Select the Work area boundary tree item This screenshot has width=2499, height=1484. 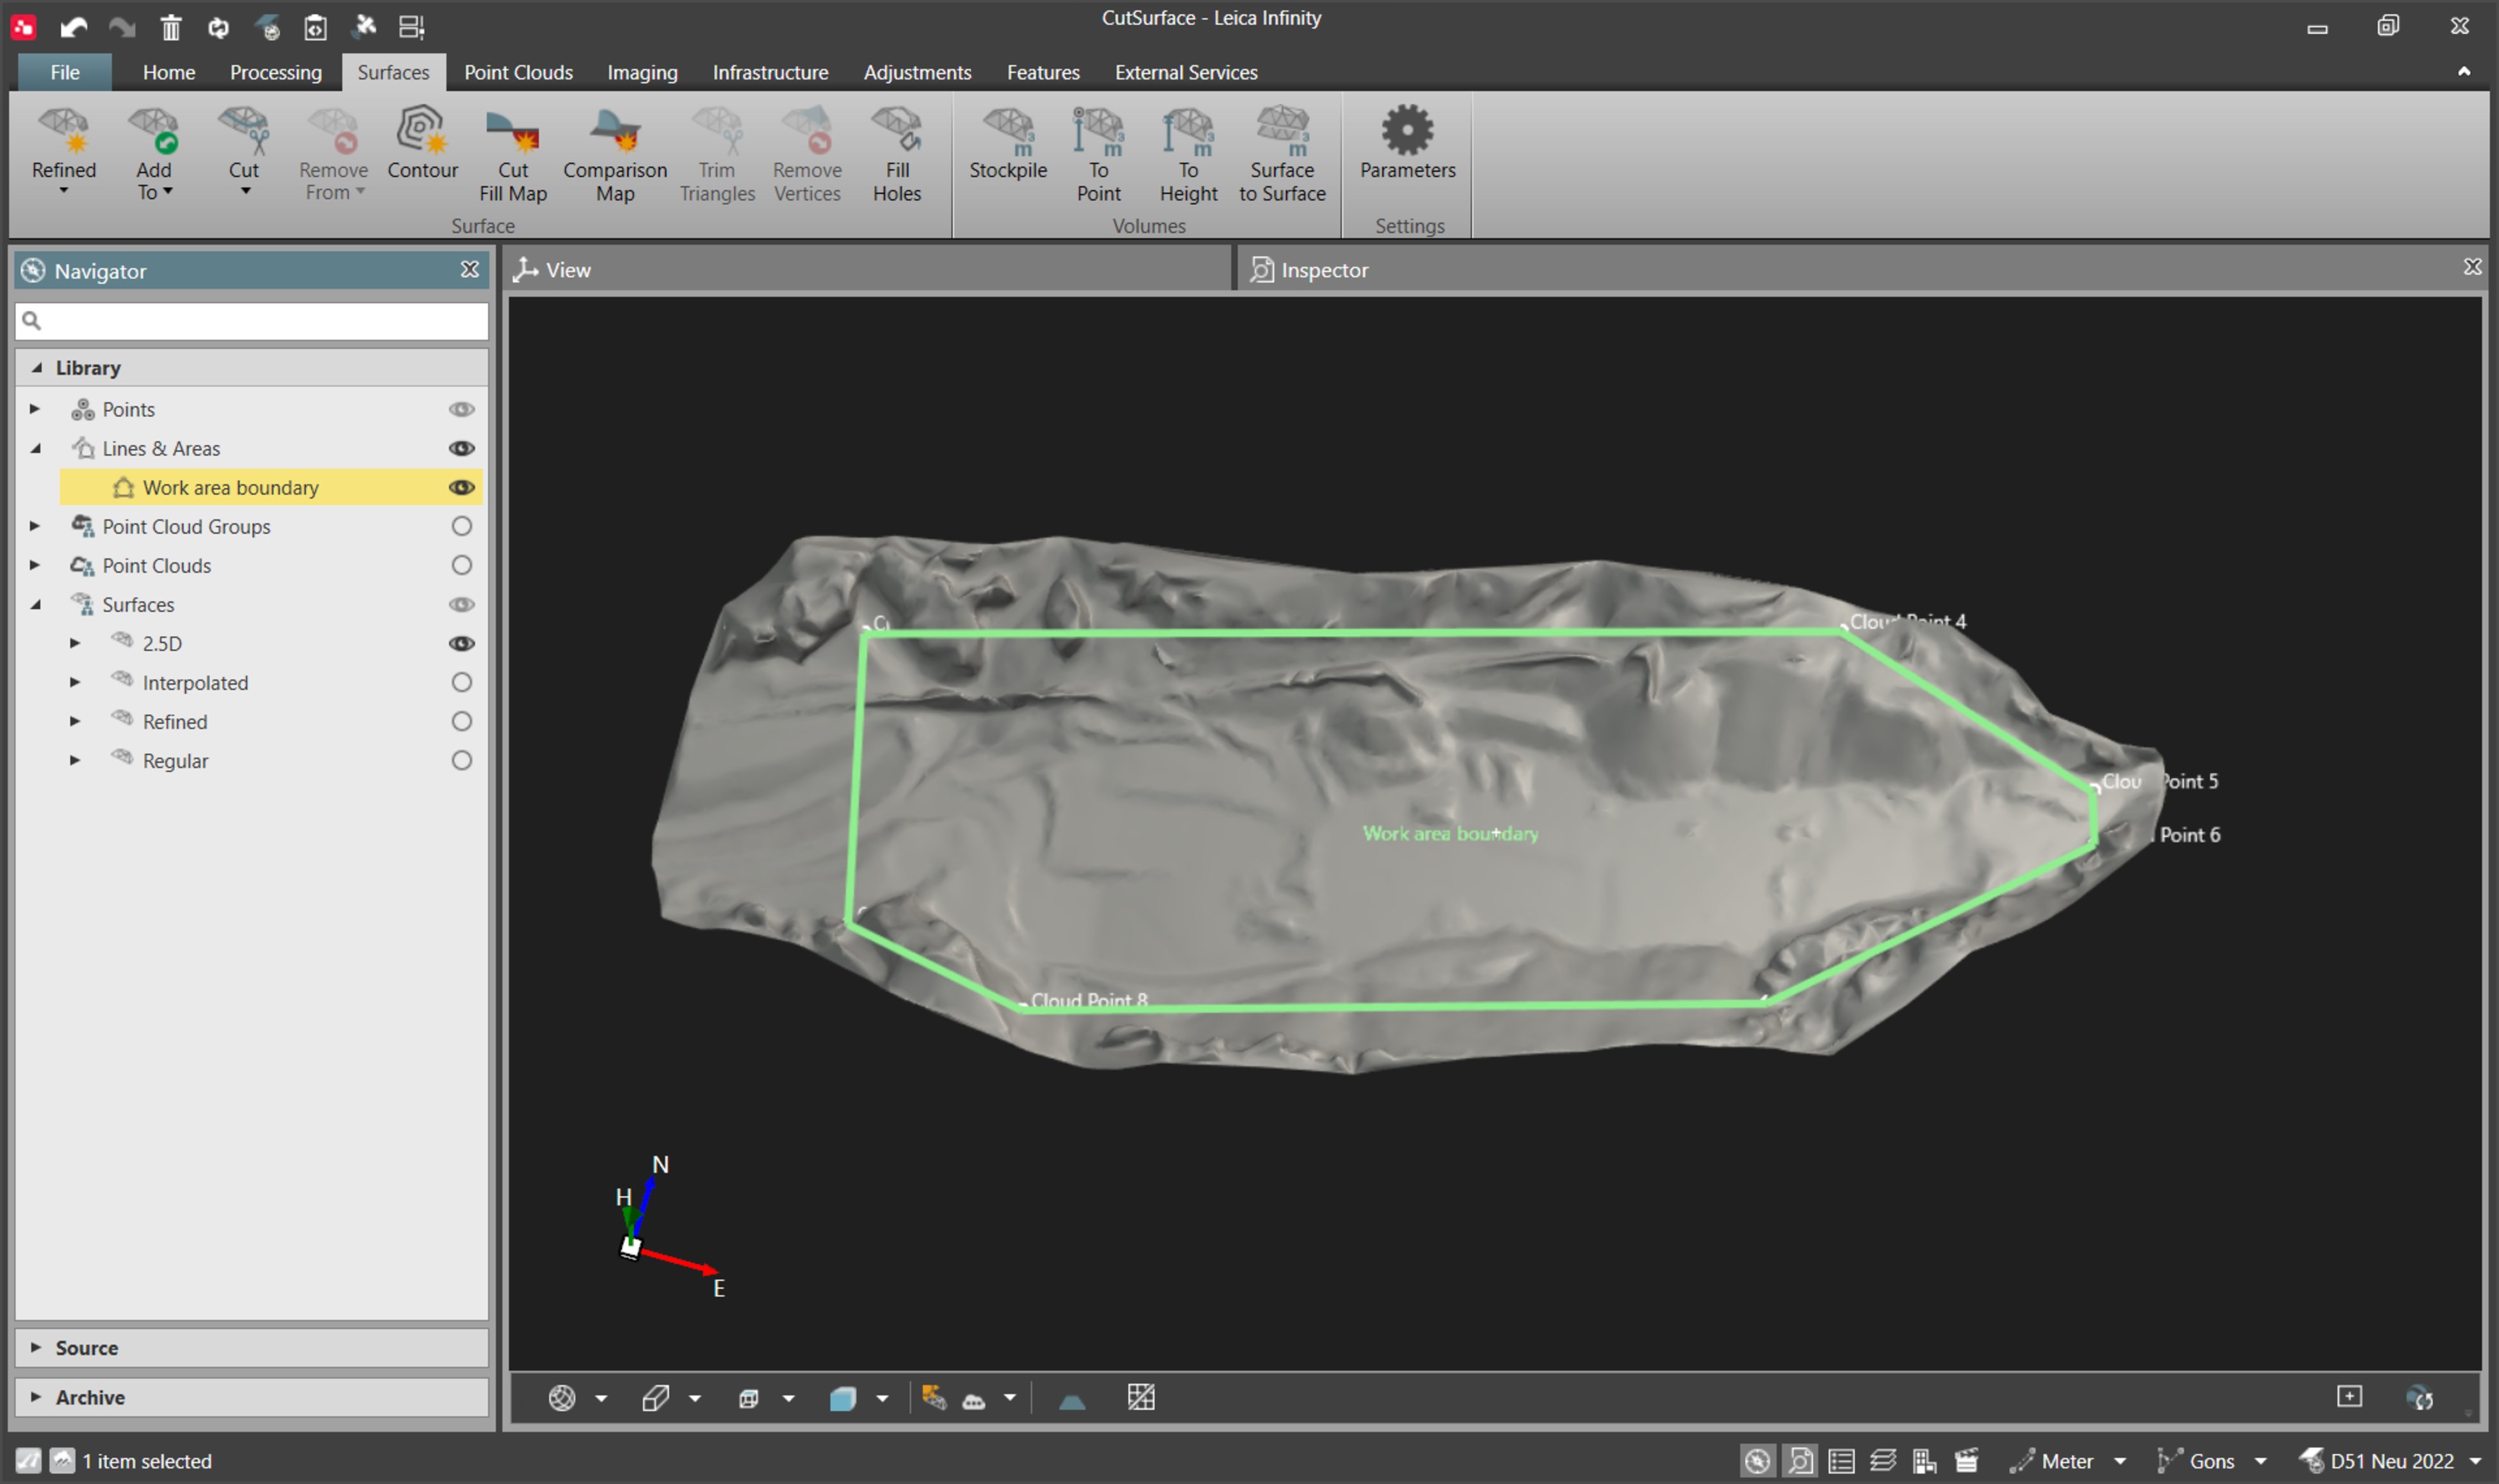pos(271,487)
